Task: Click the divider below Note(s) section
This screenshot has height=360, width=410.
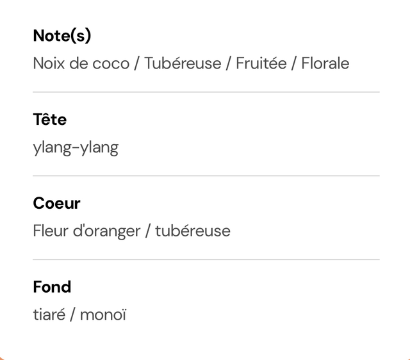Action: click(206, 92)
